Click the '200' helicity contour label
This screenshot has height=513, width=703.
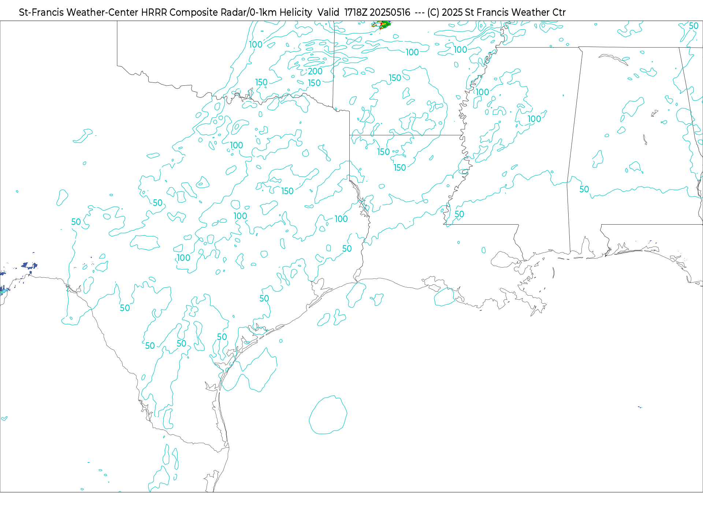click(x=315, y=71)
